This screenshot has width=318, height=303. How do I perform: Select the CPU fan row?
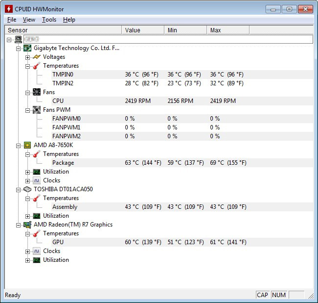pyautogui.click(x=182, y=101)
